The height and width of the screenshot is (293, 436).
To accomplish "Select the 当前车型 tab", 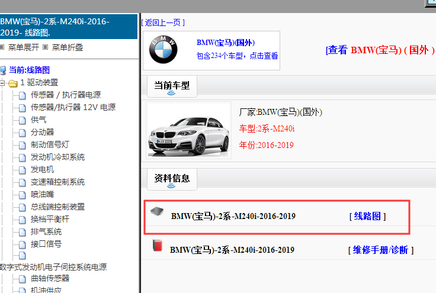I will 172,86.
